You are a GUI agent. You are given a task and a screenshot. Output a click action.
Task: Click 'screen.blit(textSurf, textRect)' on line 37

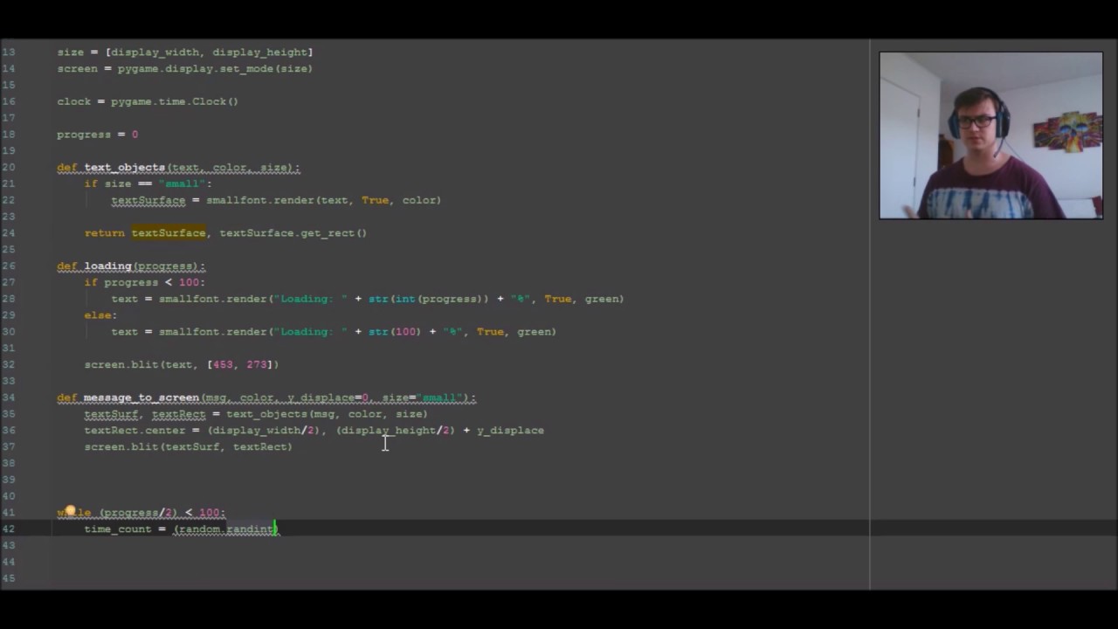coord(189,446)
